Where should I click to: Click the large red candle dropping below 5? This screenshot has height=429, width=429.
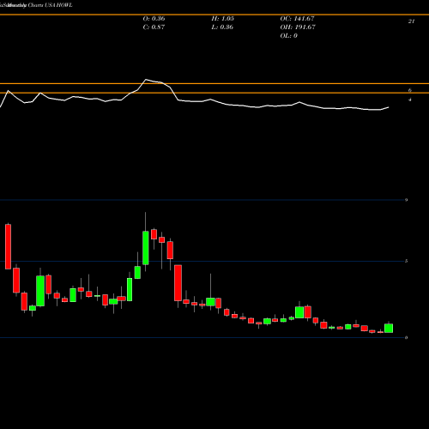(x=178, y=282)
